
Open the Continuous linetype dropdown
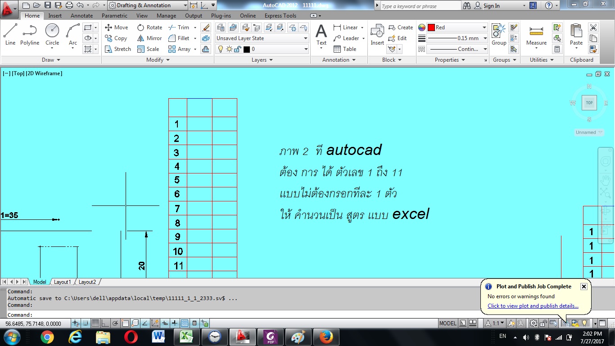click(x=457, y=49)
